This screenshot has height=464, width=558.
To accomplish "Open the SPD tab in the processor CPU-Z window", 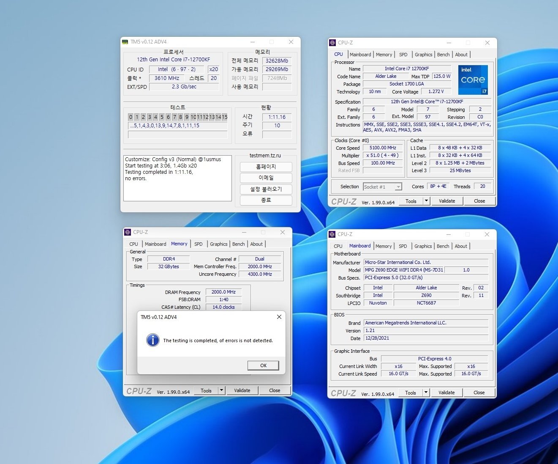I will (x=403, y=55).
